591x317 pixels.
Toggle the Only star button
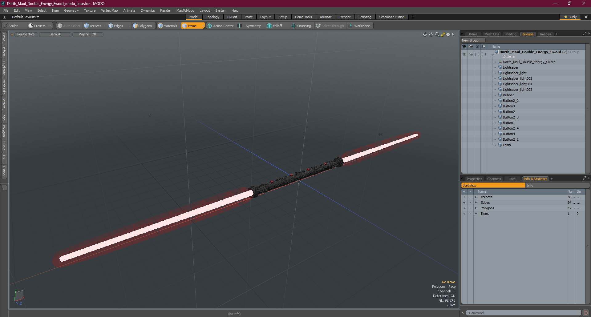pyautogui.click(x=570, y=17)
